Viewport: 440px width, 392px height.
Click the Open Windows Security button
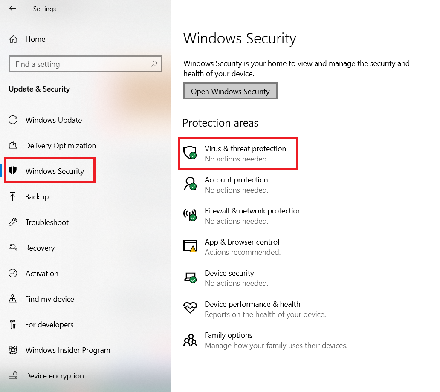[x=230, y=91]
